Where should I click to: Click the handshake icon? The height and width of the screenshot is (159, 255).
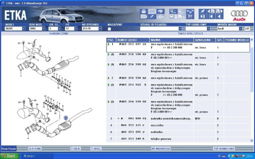click(x=160, y=12)
